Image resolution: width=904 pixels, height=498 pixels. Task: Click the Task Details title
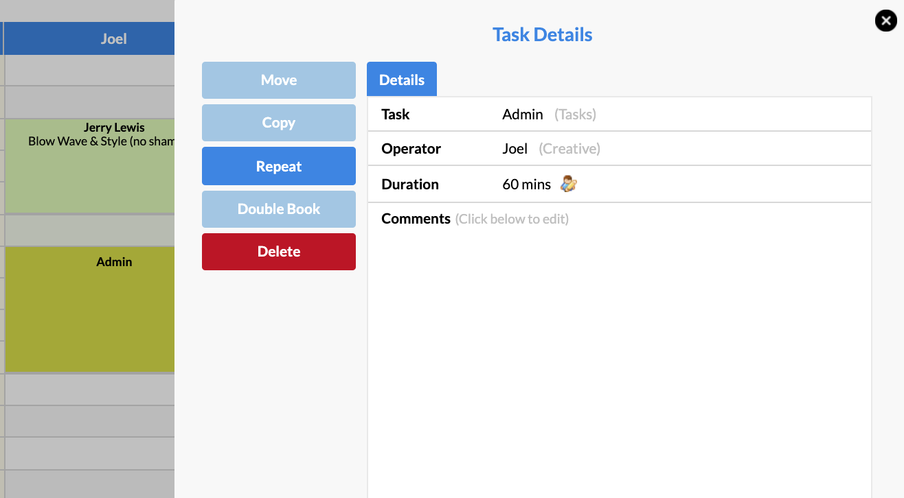coord(543,34)
